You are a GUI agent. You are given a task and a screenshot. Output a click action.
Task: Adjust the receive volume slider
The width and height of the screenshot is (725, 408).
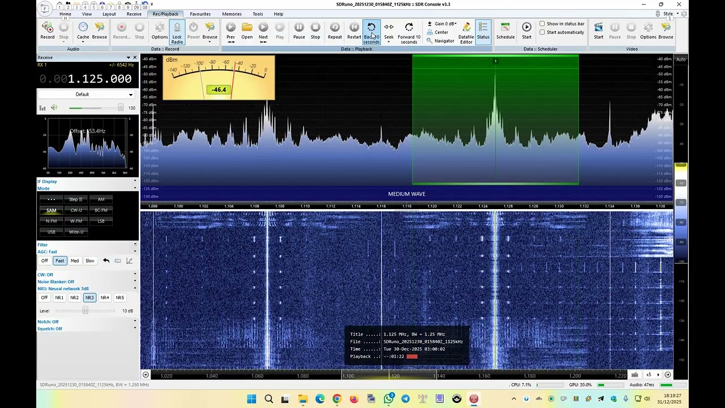click(x=95, y=108)
